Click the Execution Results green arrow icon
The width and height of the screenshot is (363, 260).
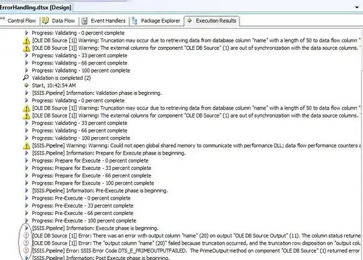click(190, 21)
